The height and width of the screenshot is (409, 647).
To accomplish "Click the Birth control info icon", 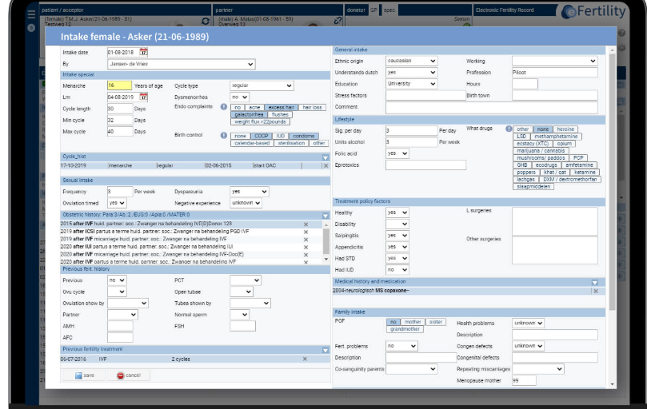I will pyautogui.click(x=224, y=136).
